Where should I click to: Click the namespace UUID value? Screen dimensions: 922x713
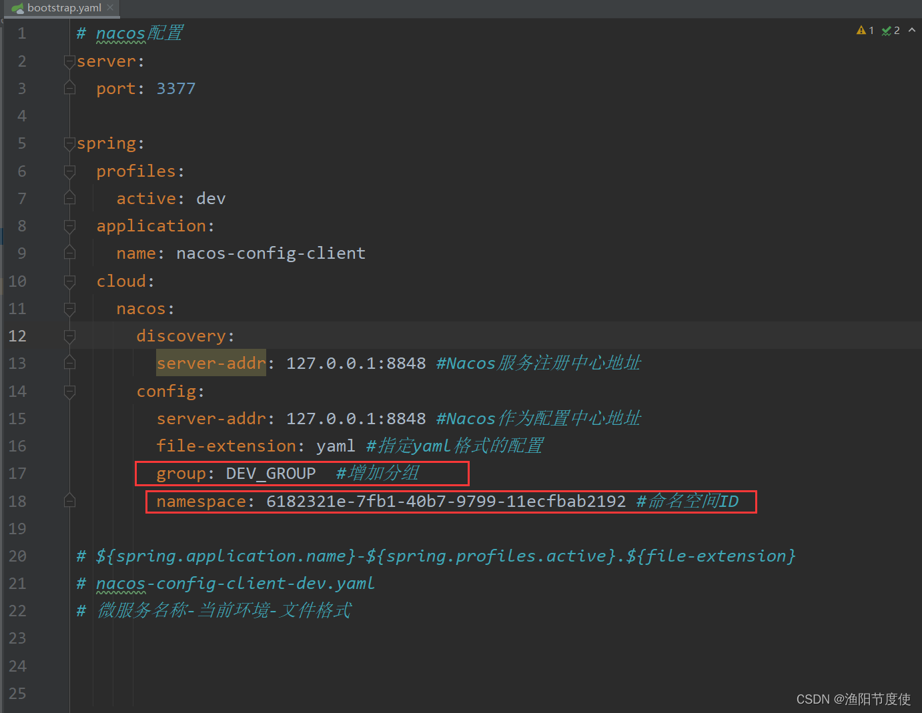click(x=446, y=502)
